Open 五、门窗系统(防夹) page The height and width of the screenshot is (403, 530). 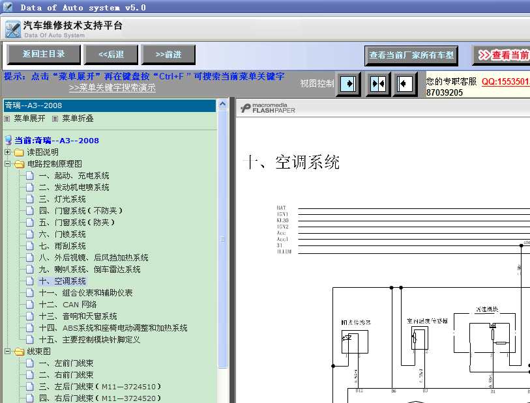77,223
